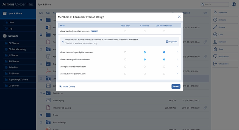Click the Notifications speech bubble icon

(x=215, y=56)
